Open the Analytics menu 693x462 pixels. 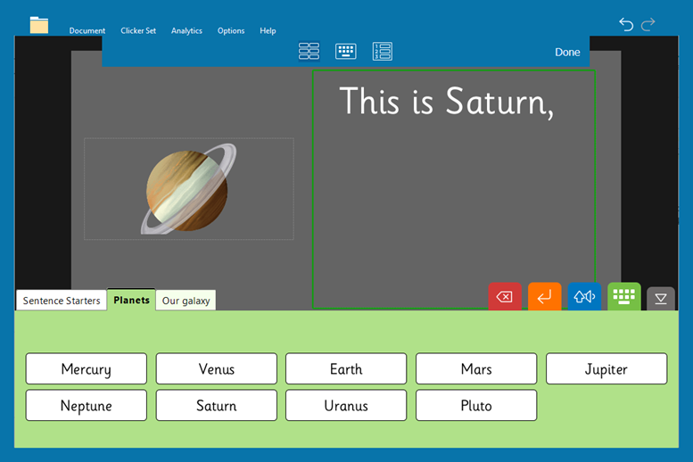186,31
